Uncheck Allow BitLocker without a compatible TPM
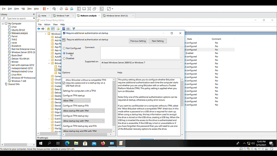277x156 pixels. coord(64,83)
